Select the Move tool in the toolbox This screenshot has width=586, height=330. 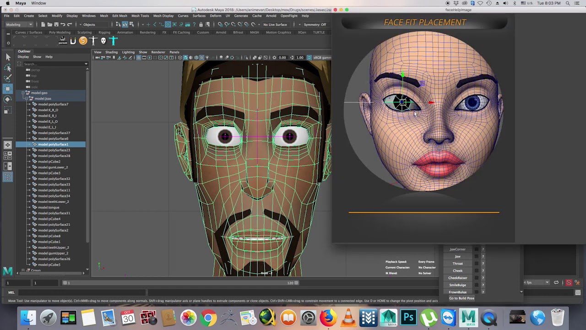8,88
